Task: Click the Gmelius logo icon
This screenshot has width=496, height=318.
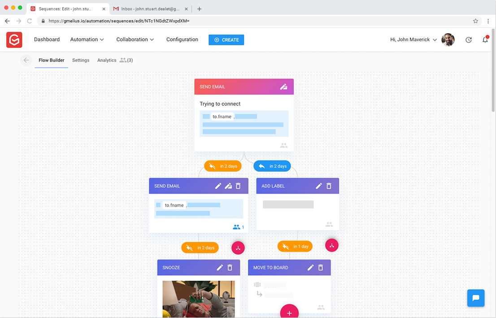Action: [14, 39]
